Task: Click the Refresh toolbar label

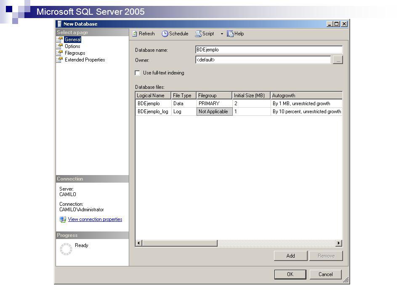Action: [x=146, y=34]
